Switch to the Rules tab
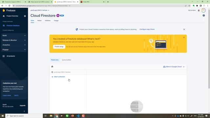The image size is (210, 118). click(39, 21)
